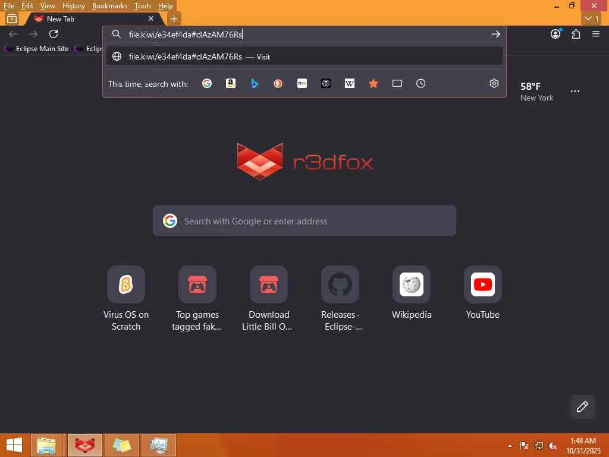
Task: Open the sticky notes taskbar app
Action: click(121, 445)
